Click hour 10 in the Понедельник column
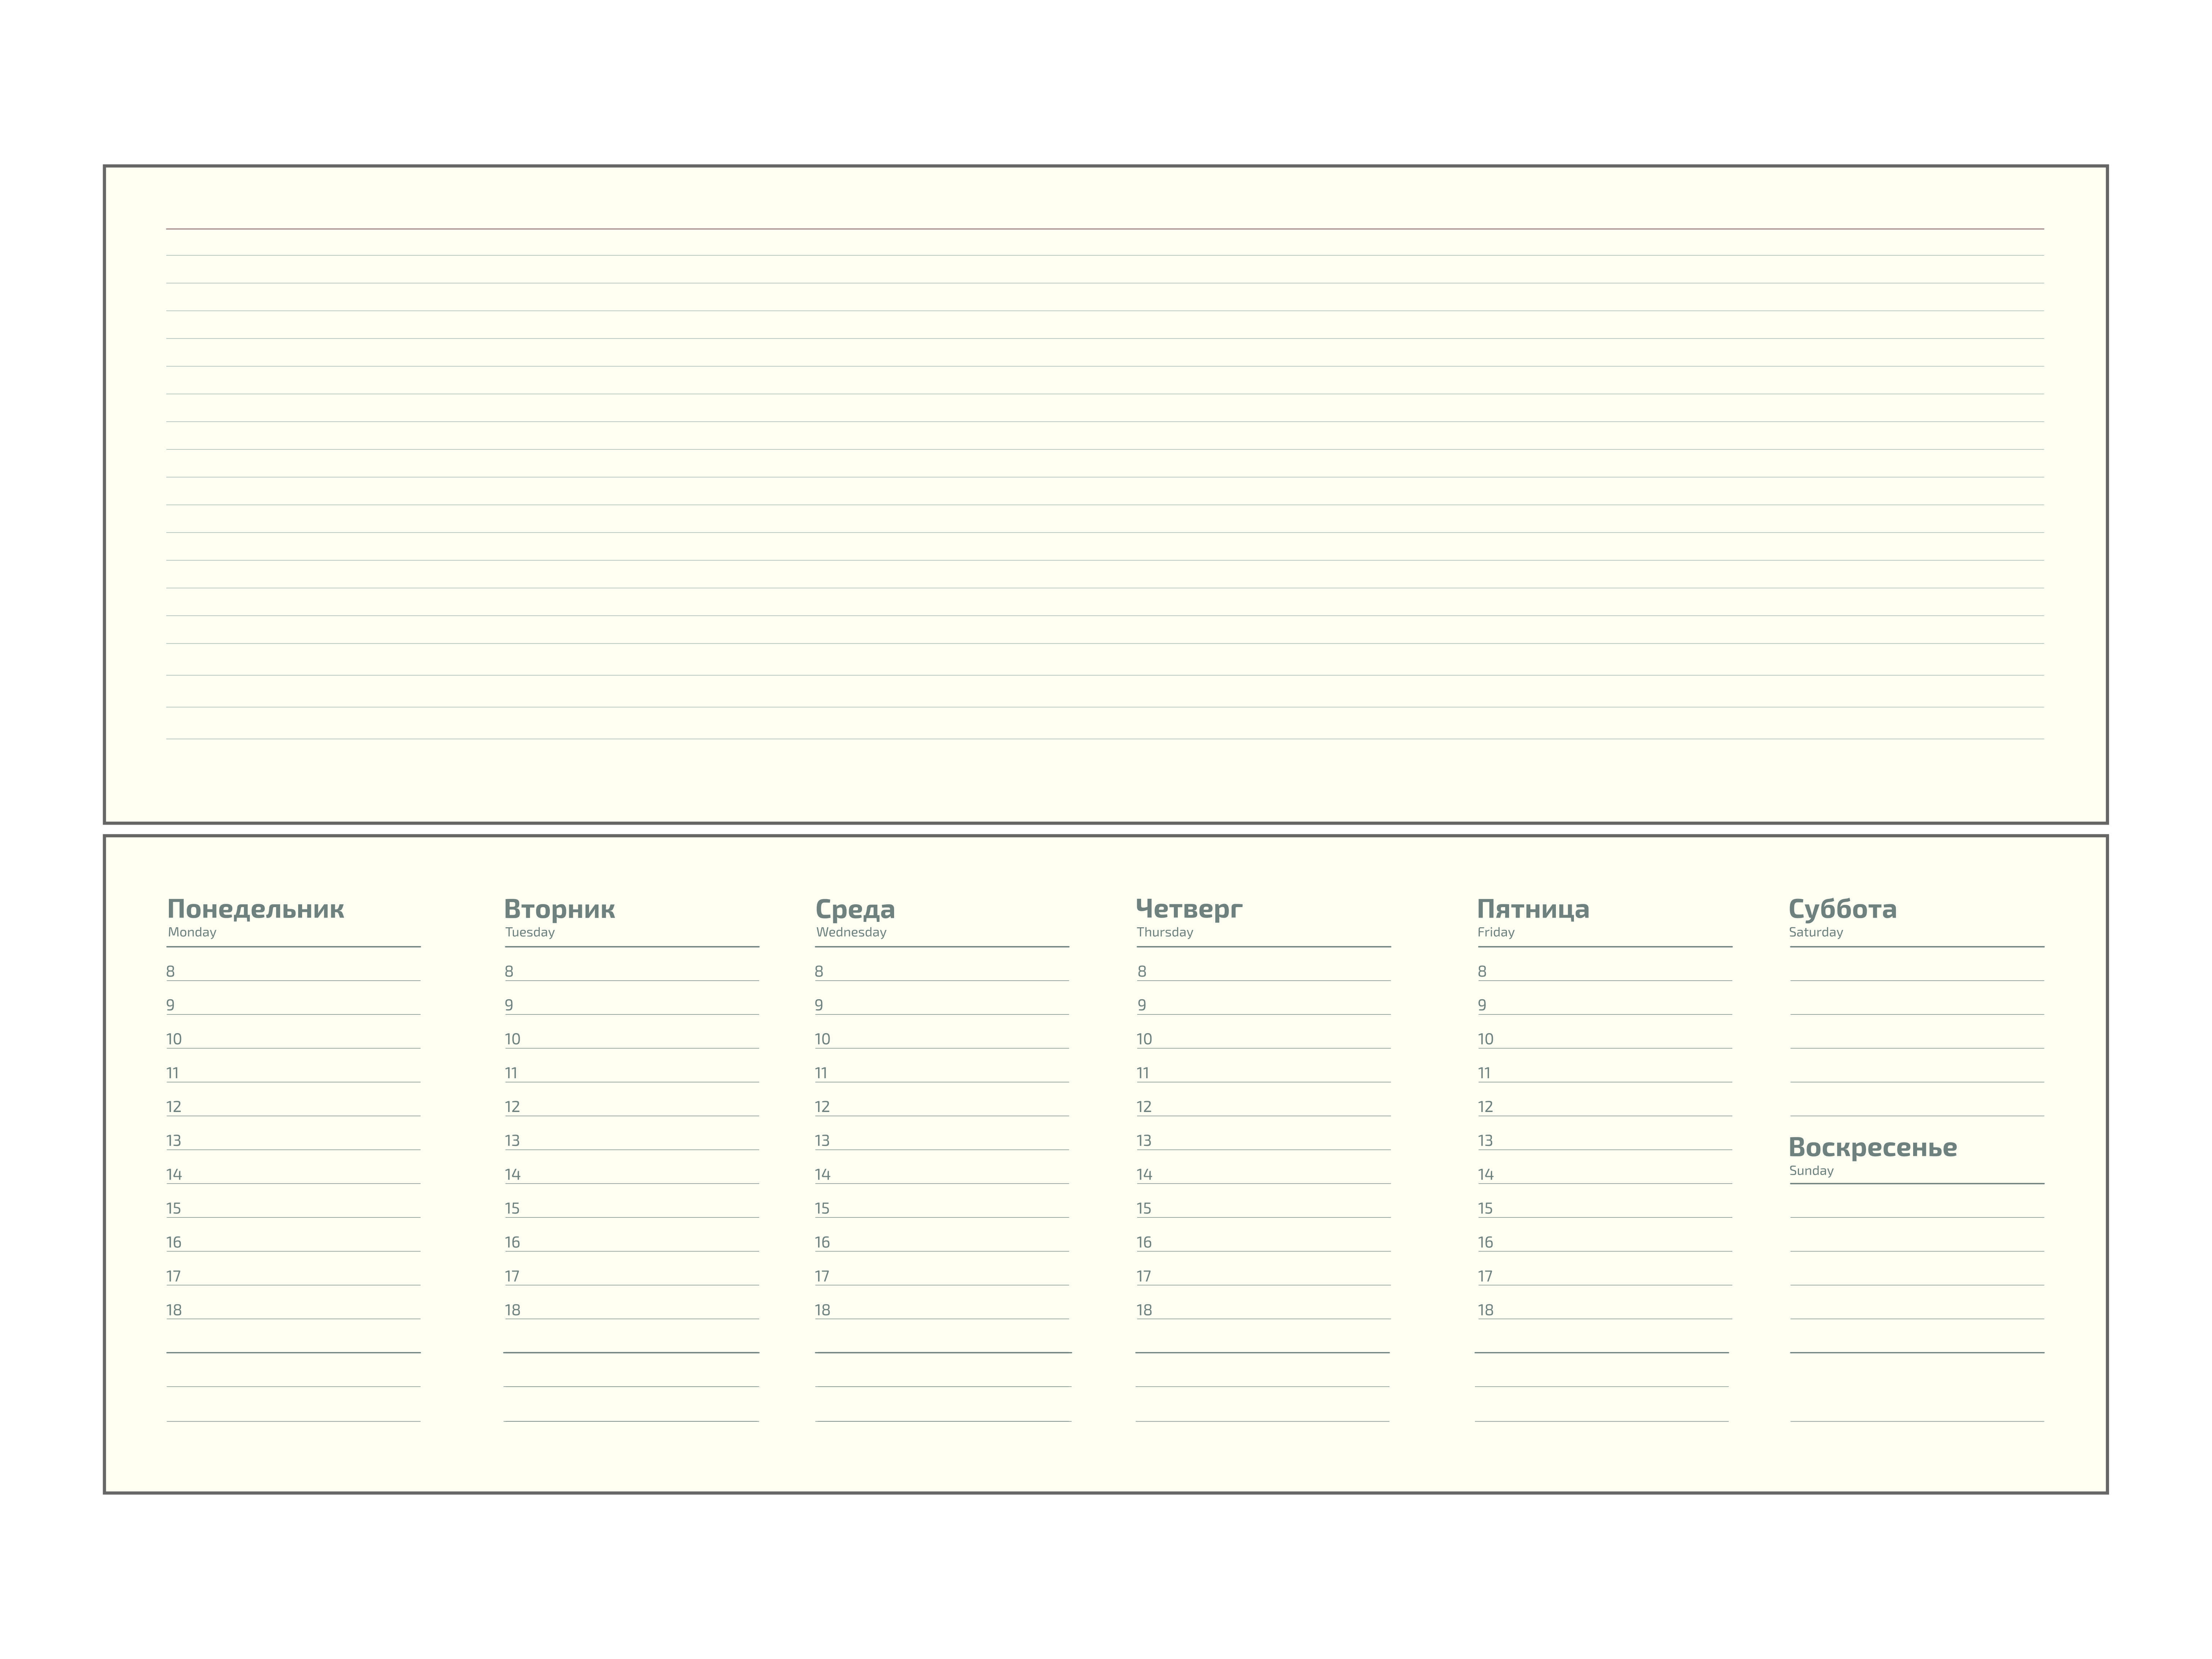 pyautogui.click(x=174, y=1039)
